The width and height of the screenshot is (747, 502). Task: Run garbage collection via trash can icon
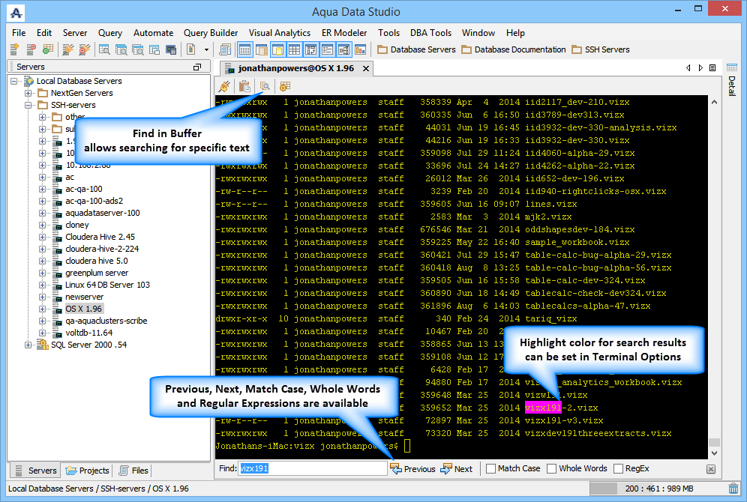733,489
